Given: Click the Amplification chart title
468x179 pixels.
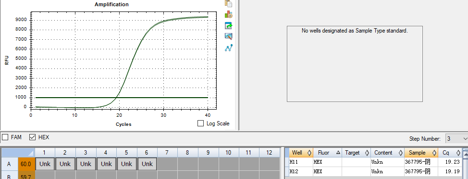Looking at the screenshot, I should pyautogui.click(x=111, y=4).
